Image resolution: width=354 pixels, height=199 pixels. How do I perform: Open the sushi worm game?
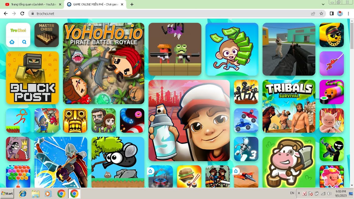[332, 92]
